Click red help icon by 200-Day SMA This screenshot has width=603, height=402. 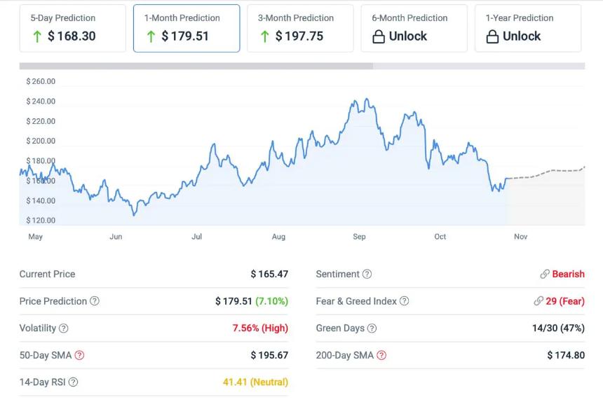tap(381, 355)
